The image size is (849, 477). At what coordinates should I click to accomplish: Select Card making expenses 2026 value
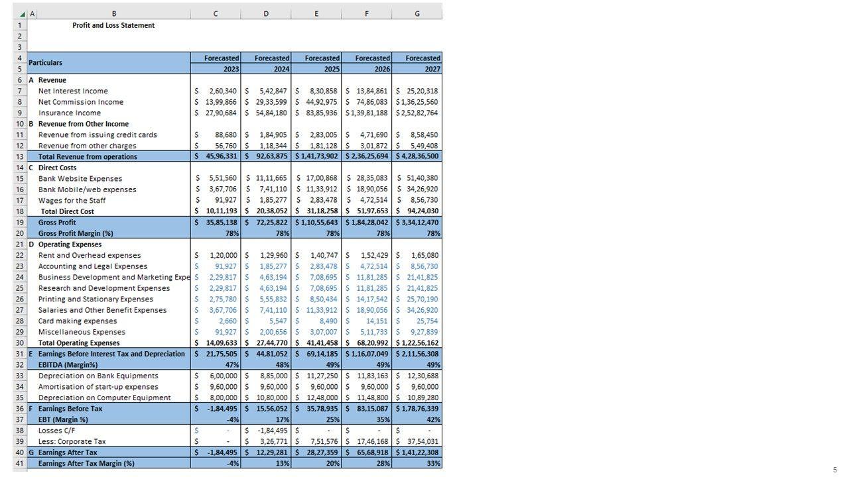(367, 321)
